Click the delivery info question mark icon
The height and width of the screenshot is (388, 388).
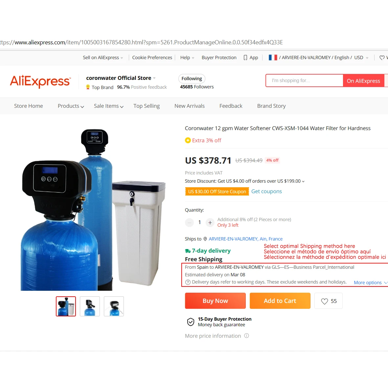coord(188,282)
